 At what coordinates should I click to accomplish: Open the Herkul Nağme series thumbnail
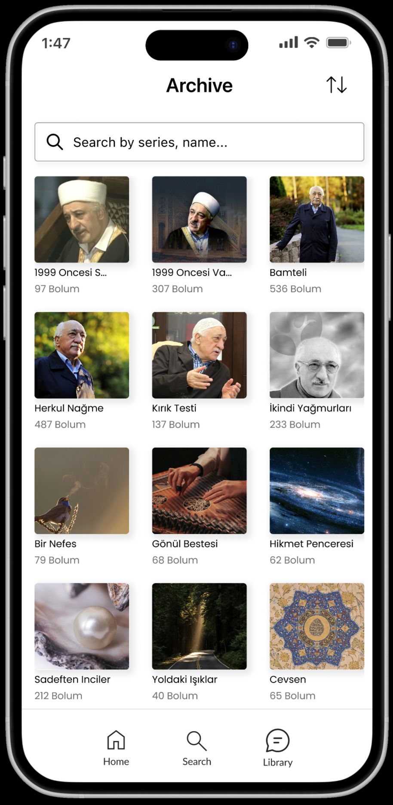coord(82,355)
